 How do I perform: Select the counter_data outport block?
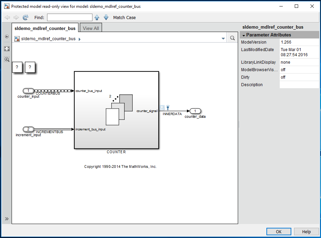(x=195, y=111)
